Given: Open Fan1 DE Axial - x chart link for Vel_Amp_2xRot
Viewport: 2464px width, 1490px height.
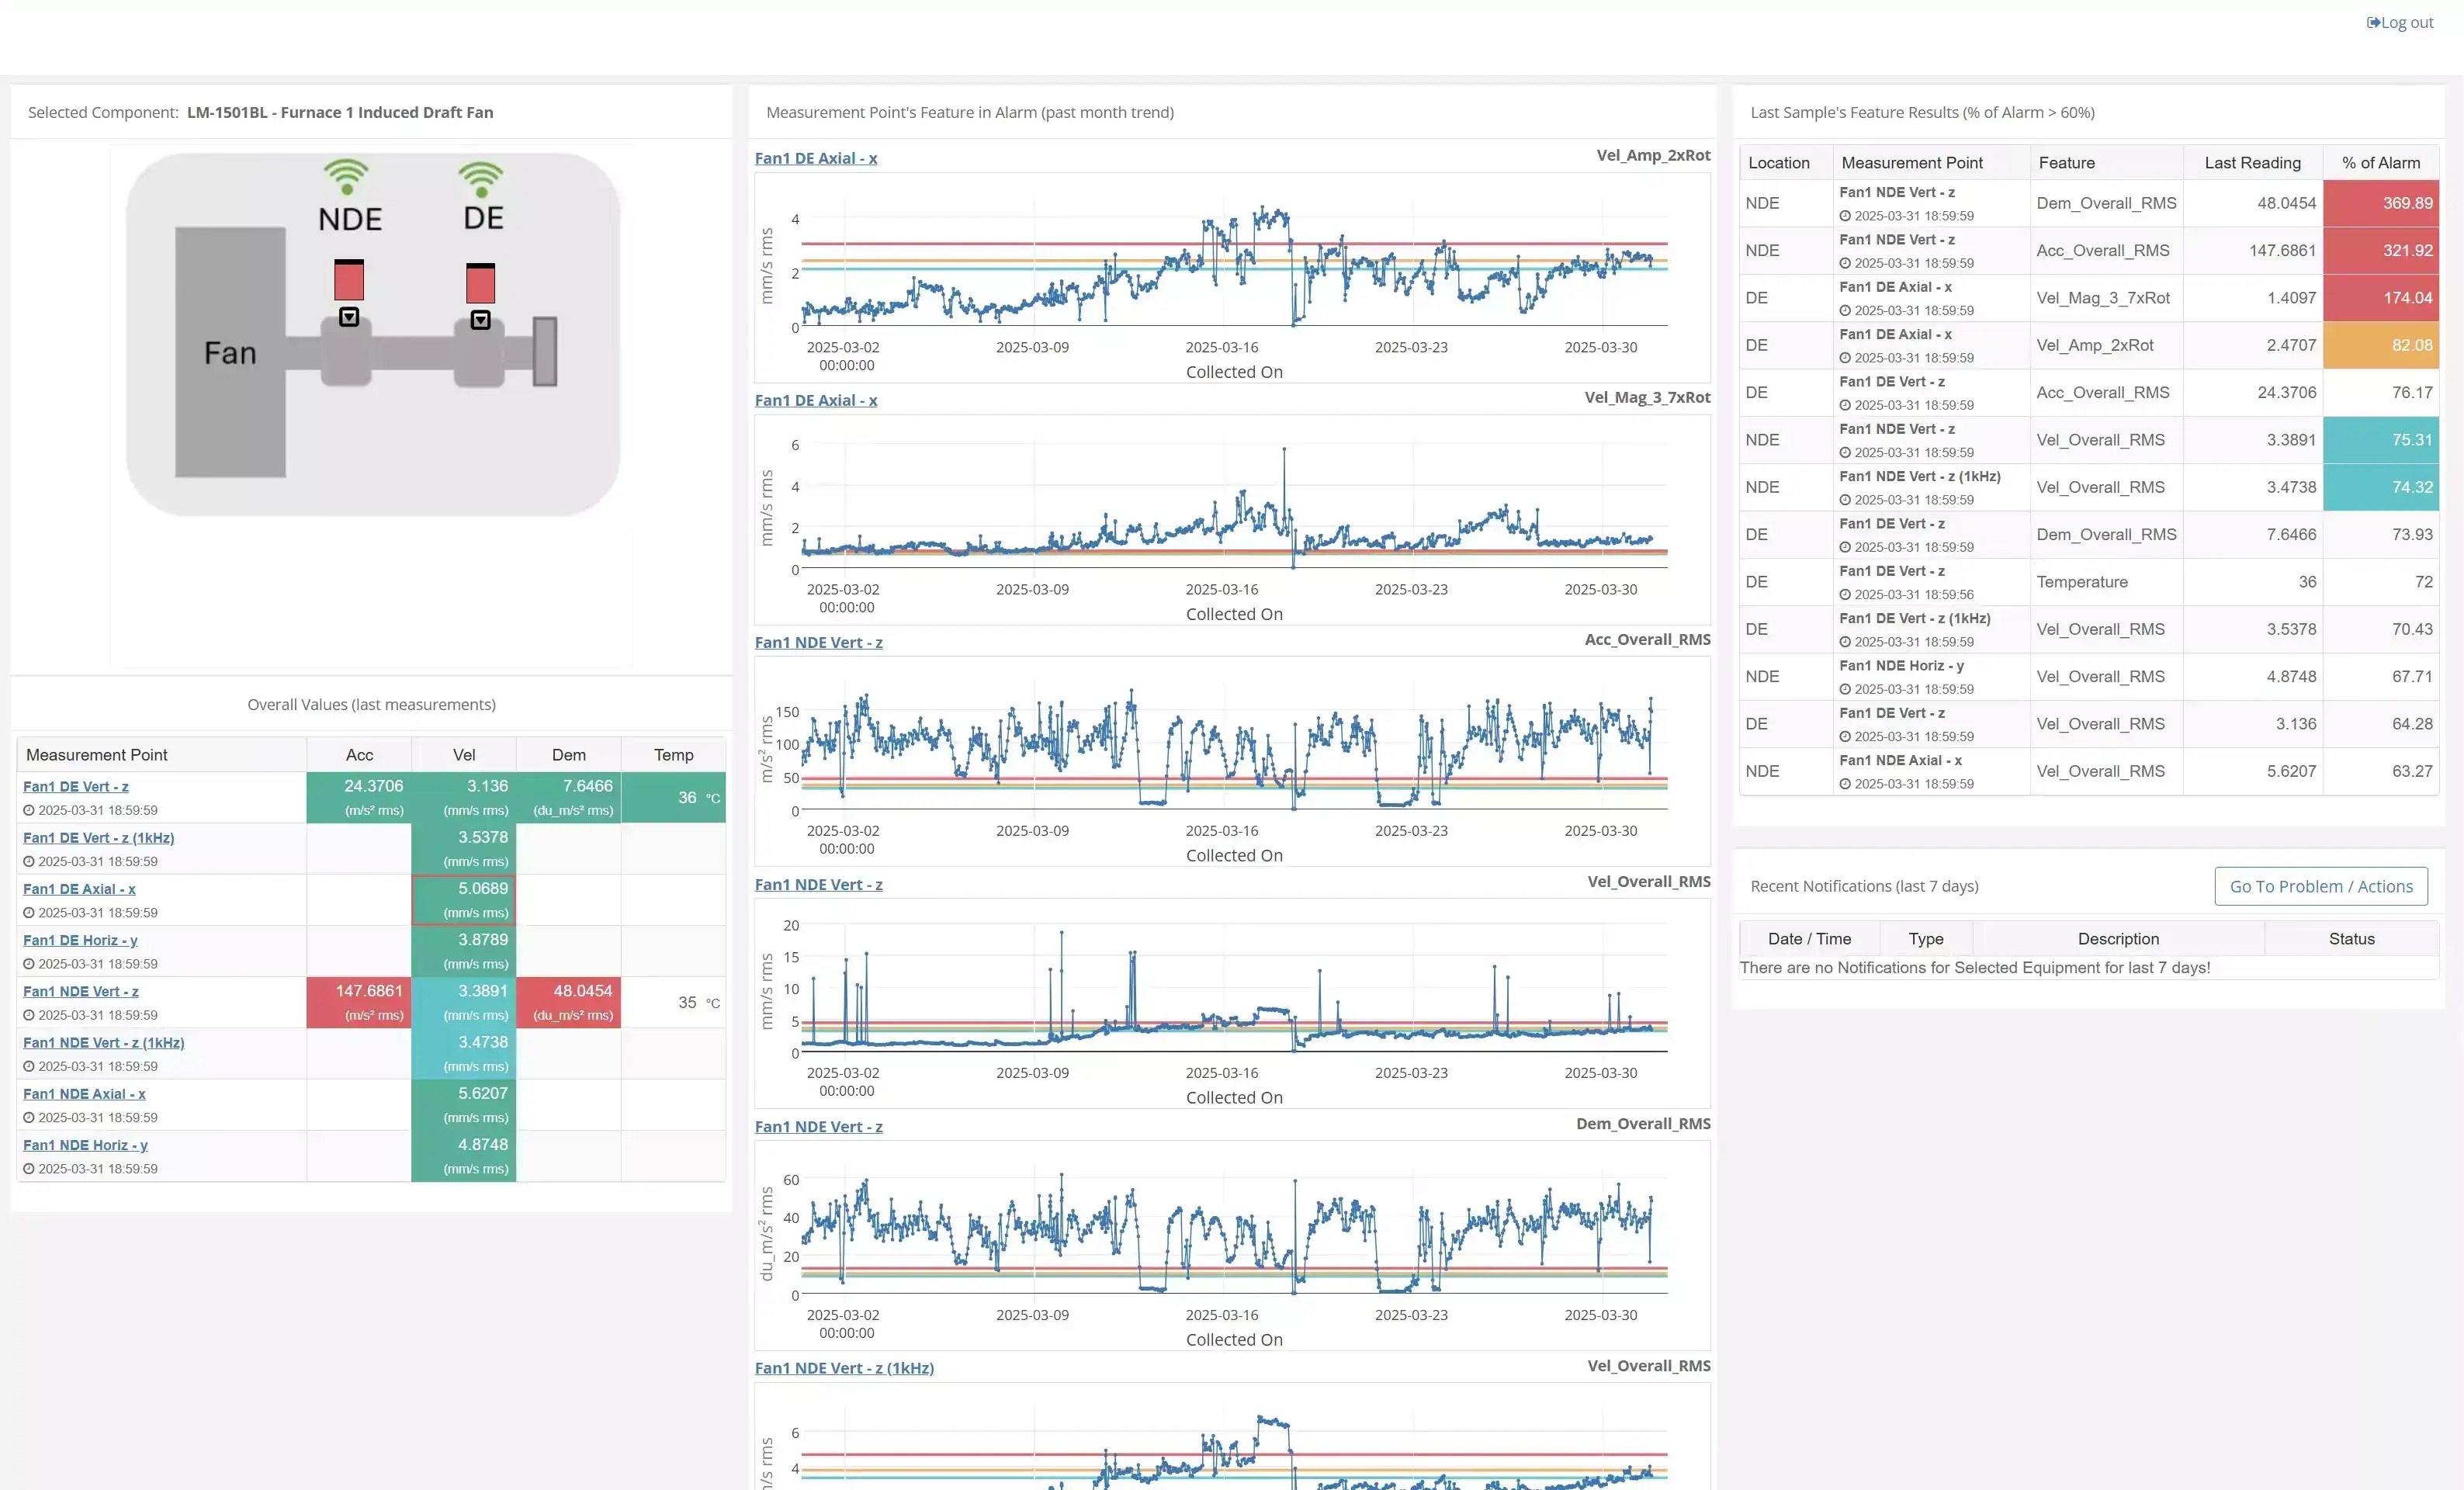Looking at the screenshot, I should click(816, 158).
